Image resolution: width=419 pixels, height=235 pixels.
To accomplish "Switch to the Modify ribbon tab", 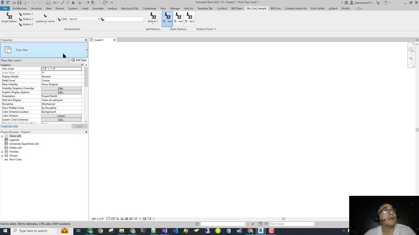I will [346, 8].
